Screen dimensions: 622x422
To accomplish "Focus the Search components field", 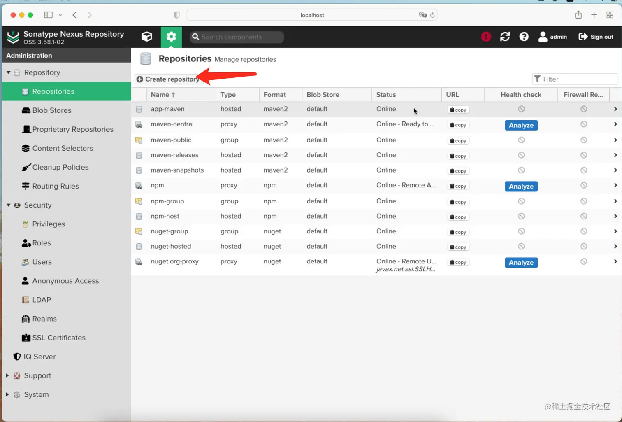I will point(237,37).
